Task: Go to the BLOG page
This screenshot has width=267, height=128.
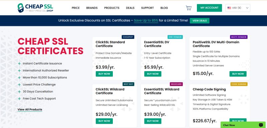Action: coord(164,8)
